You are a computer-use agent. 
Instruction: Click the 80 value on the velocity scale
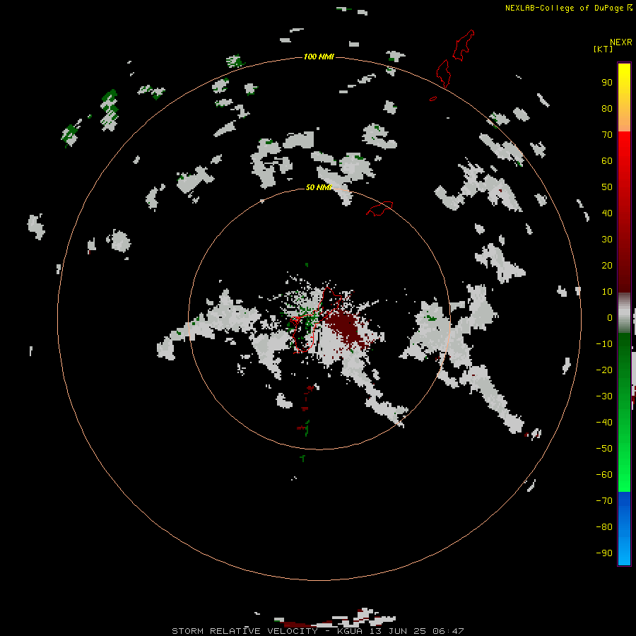(607, 109)
